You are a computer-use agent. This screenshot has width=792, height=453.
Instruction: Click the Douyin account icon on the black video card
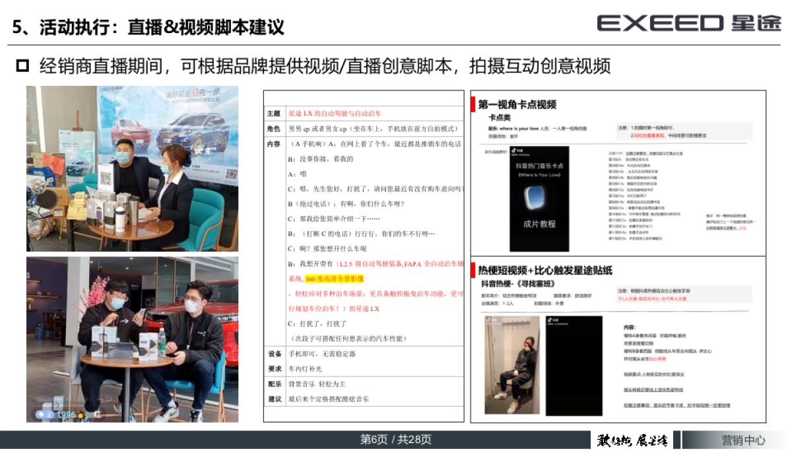click(x=548, y=320)
